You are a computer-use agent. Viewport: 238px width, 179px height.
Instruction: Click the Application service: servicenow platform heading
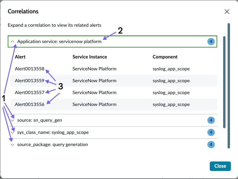(59, 42)
